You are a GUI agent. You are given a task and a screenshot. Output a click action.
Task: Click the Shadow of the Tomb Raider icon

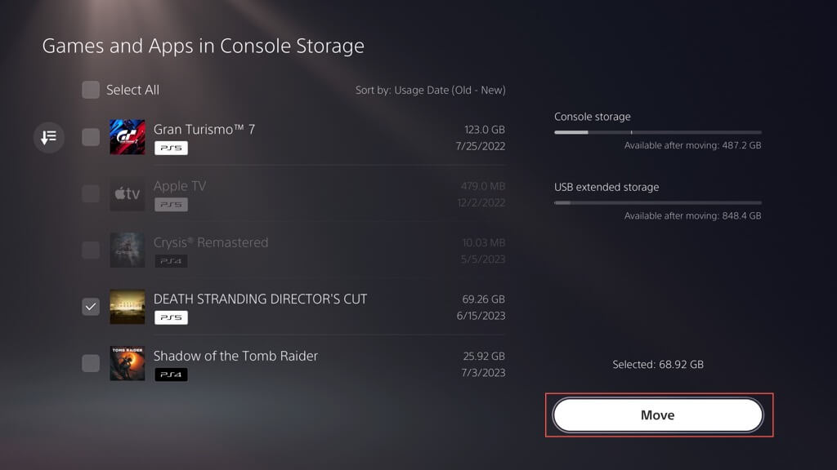[x=127, y=363]
